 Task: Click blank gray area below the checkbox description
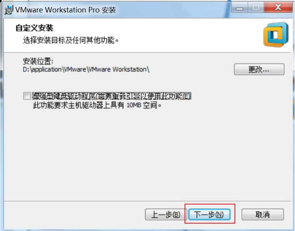[x=147, y=154]
